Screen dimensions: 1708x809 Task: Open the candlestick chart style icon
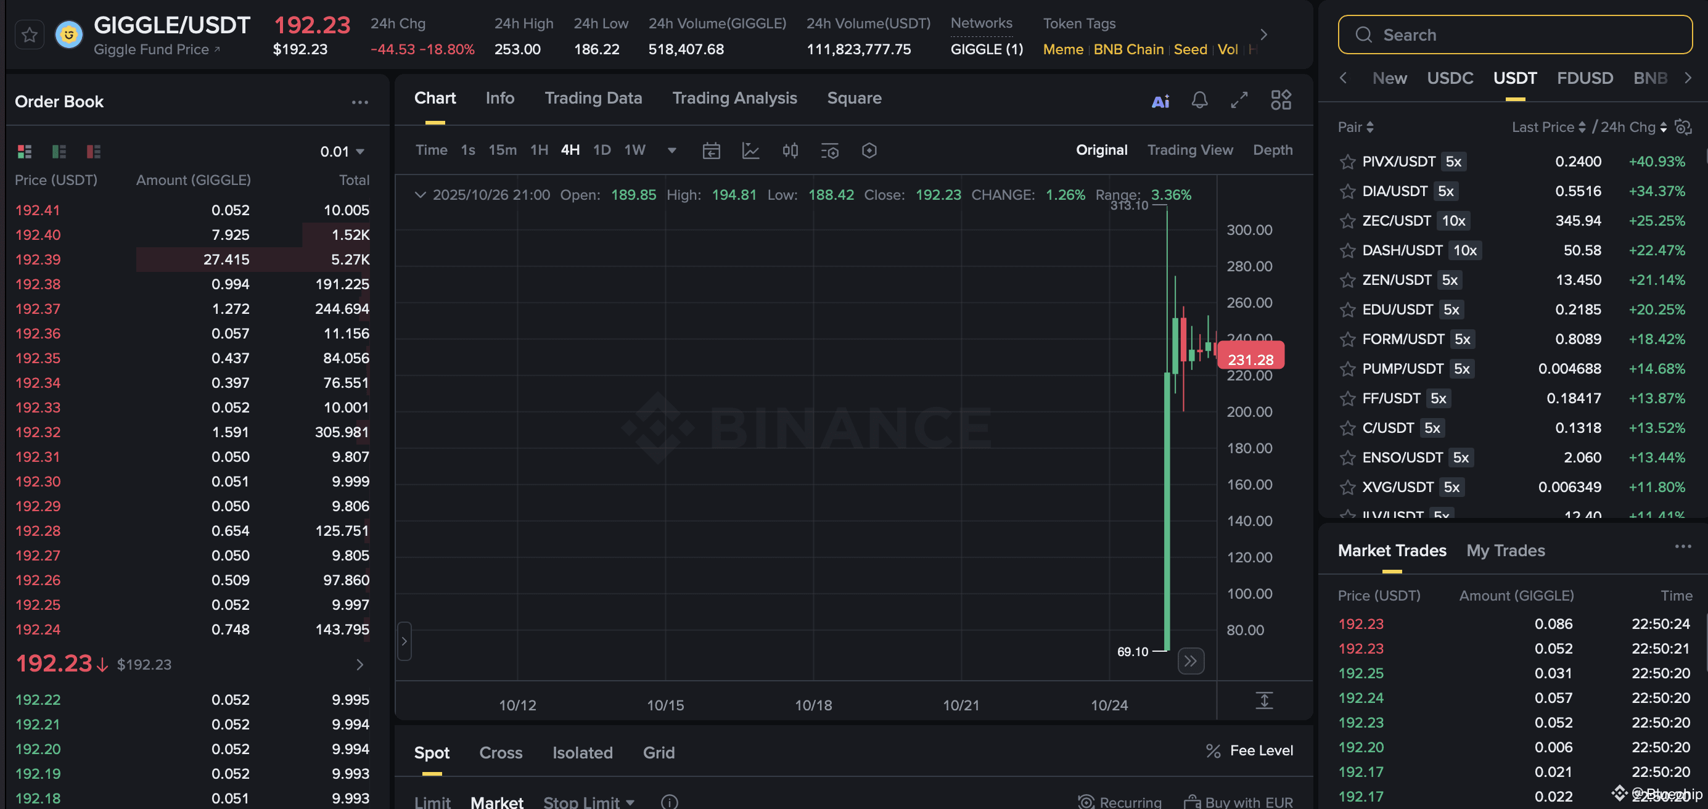[x=790, y=150]
